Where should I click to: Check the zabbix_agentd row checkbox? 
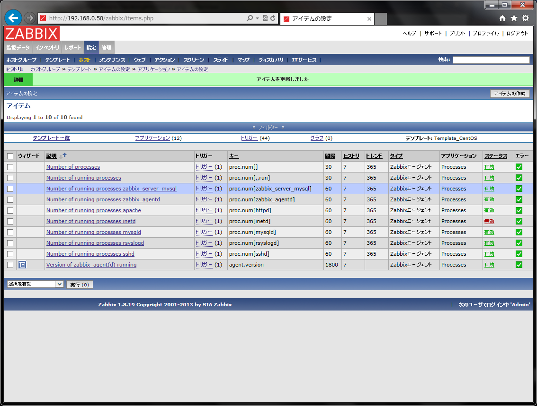pos(10,199)
